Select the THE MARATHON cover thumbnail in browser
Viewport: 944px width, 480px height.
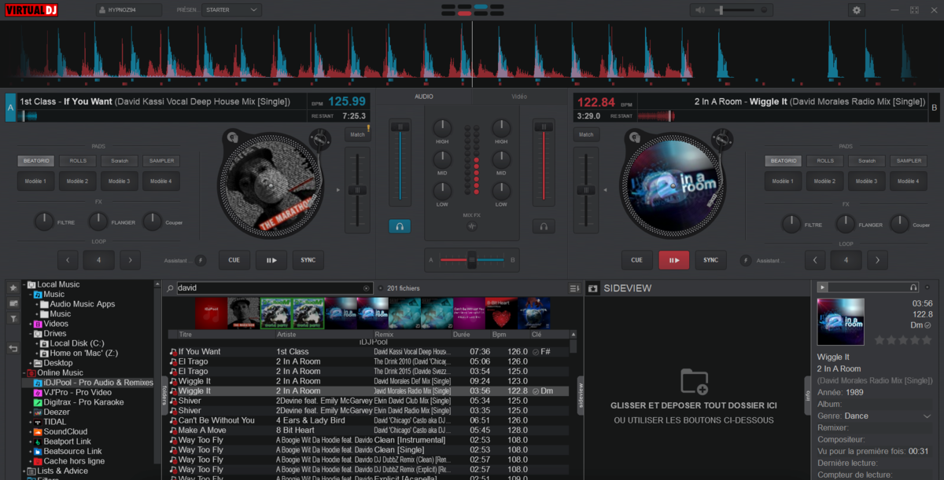243,313
